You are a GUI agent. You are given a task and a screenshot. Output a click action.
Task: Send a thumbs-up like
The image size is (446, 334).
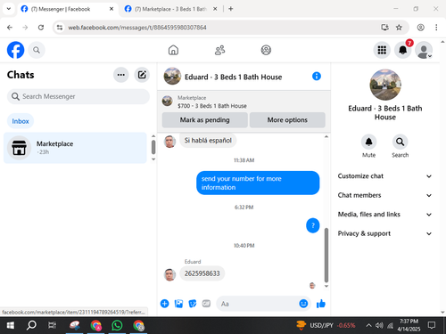point(321,304)
